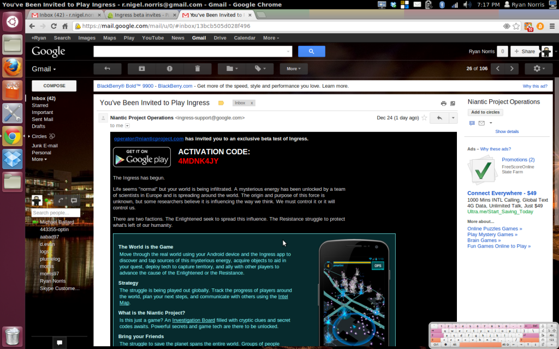Open chat with Michael Ballard
This screenshot has height=349, width=559.
pyautogui.click(x=57, y=222)
